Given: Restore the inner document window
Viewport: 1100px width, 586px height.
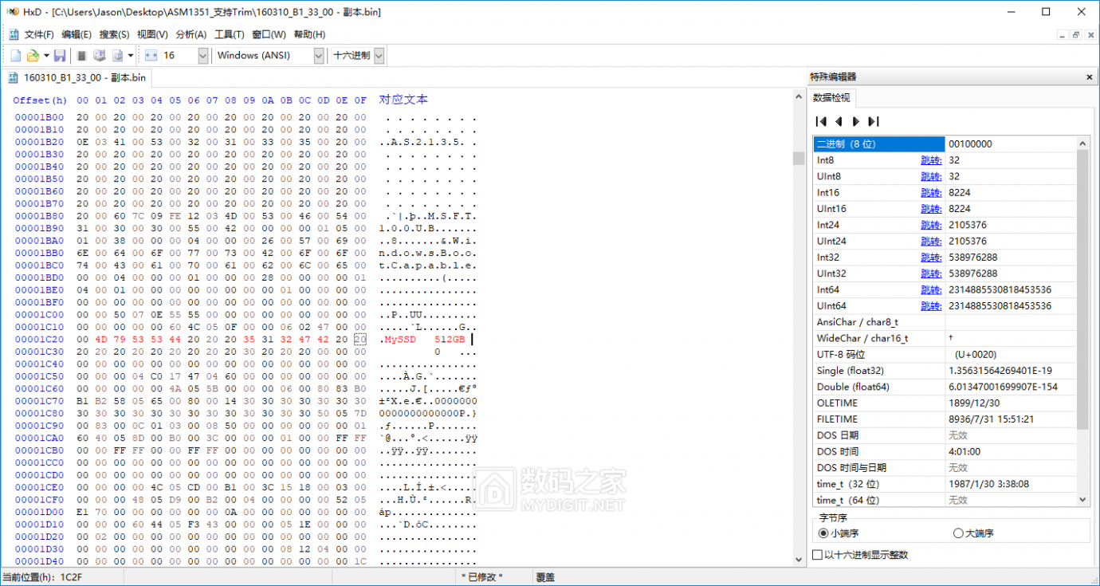Looking at the screenshot, I should click(x=1076, y=34).
